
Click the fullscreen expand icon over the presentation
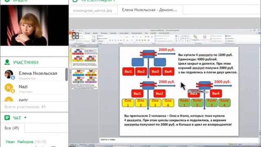click(x=75, y=36)
